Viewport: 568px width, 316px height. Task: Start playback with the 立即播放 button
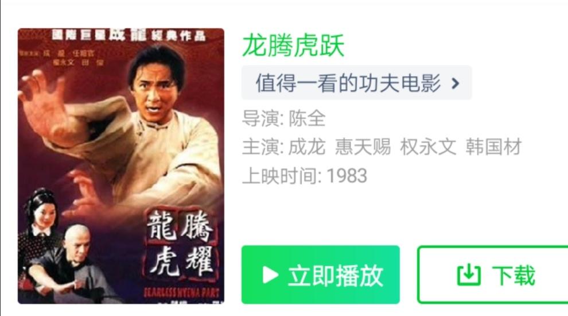[x=321, y=275]
